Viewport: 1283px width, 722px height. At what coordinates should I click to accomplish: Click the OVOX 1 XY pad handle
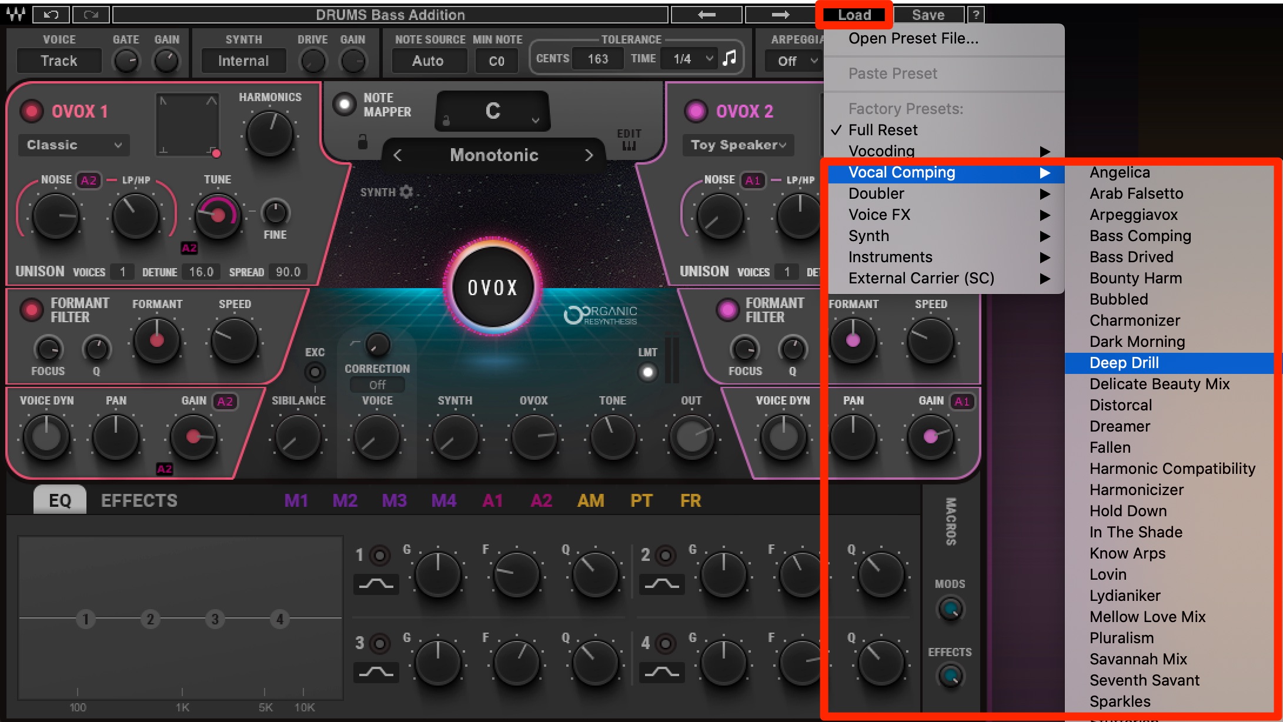[216, 154]
